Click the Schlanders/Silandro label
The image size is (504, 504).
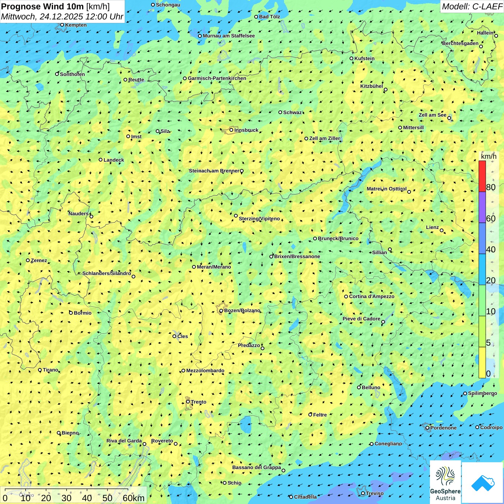107,273
